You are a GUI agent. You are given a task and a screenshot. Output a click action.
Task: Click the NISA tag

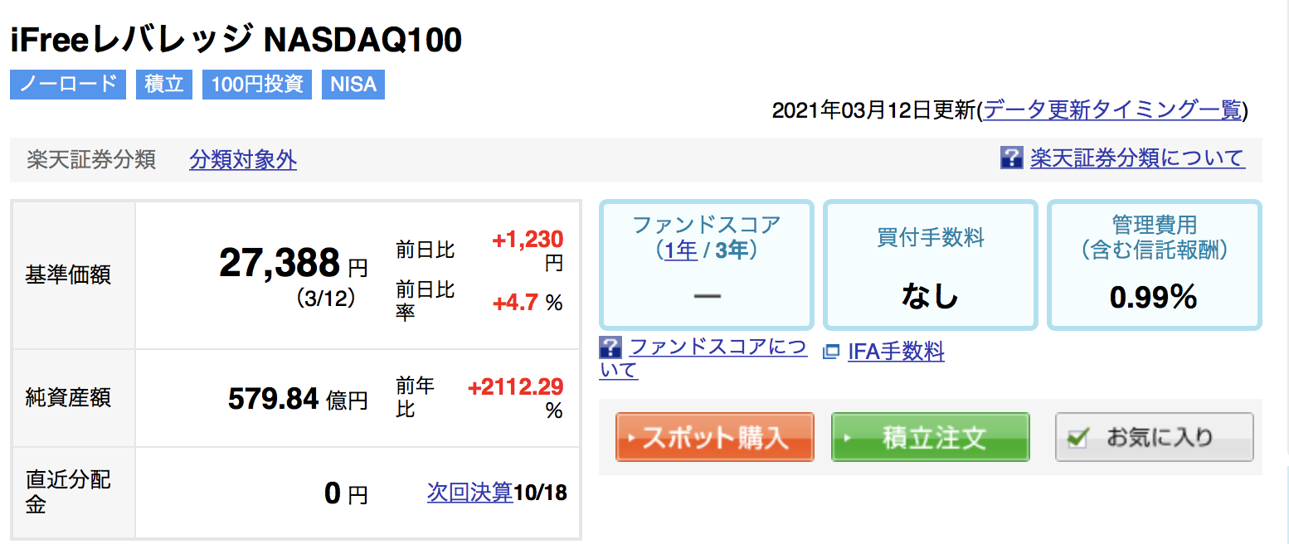point(353,85)
